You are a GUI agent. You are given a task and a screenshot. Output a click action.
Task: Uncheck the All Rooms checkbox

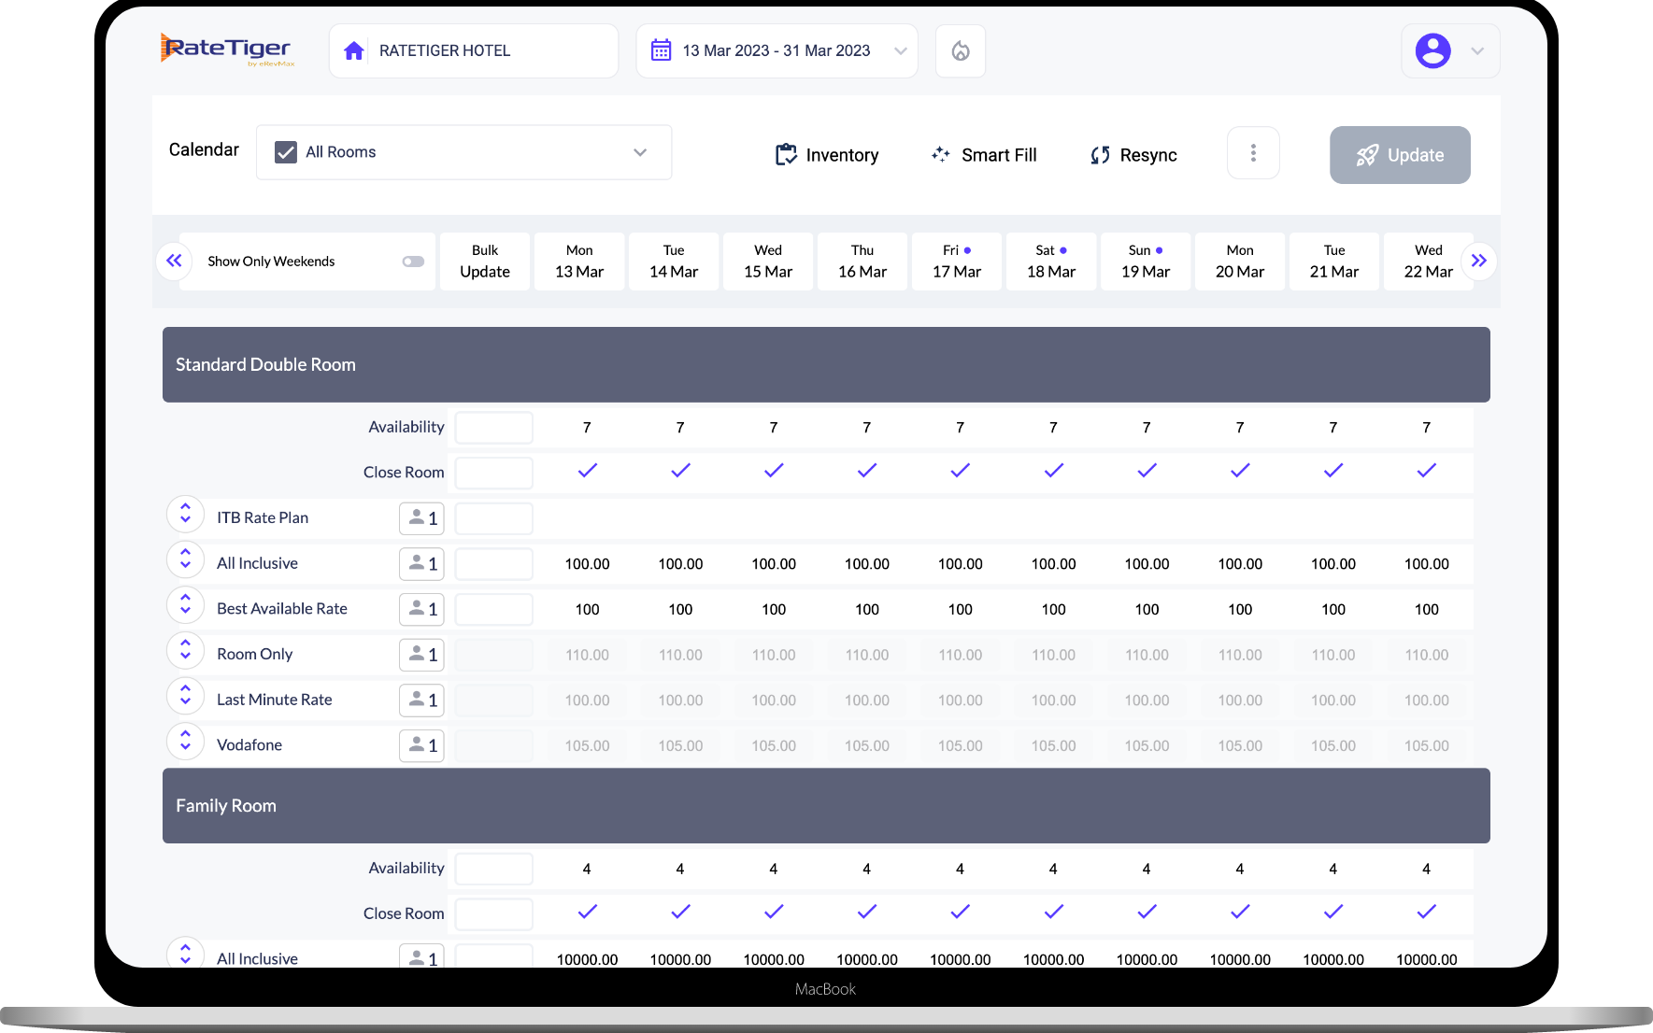[x=286, y=152]
